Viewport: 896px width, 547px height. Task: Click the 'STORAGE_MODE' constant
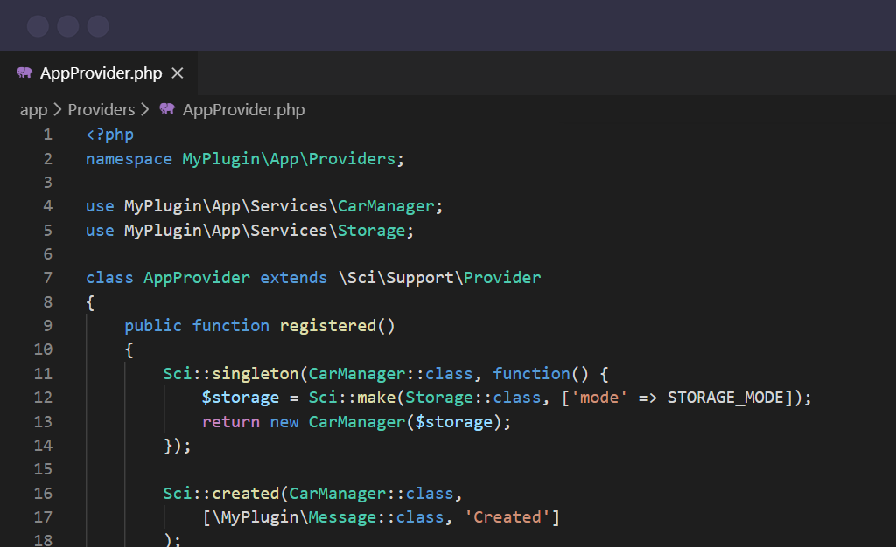coord(725,398)
